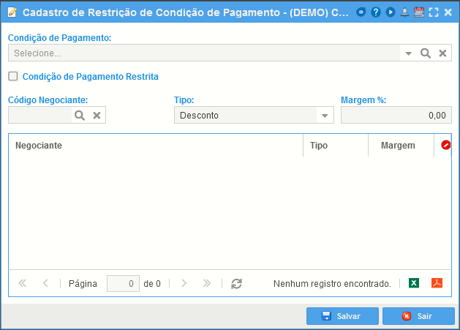Refresh the grid with reload icon
This screenshot has width=460, height=330.
(x=236, y=284)
